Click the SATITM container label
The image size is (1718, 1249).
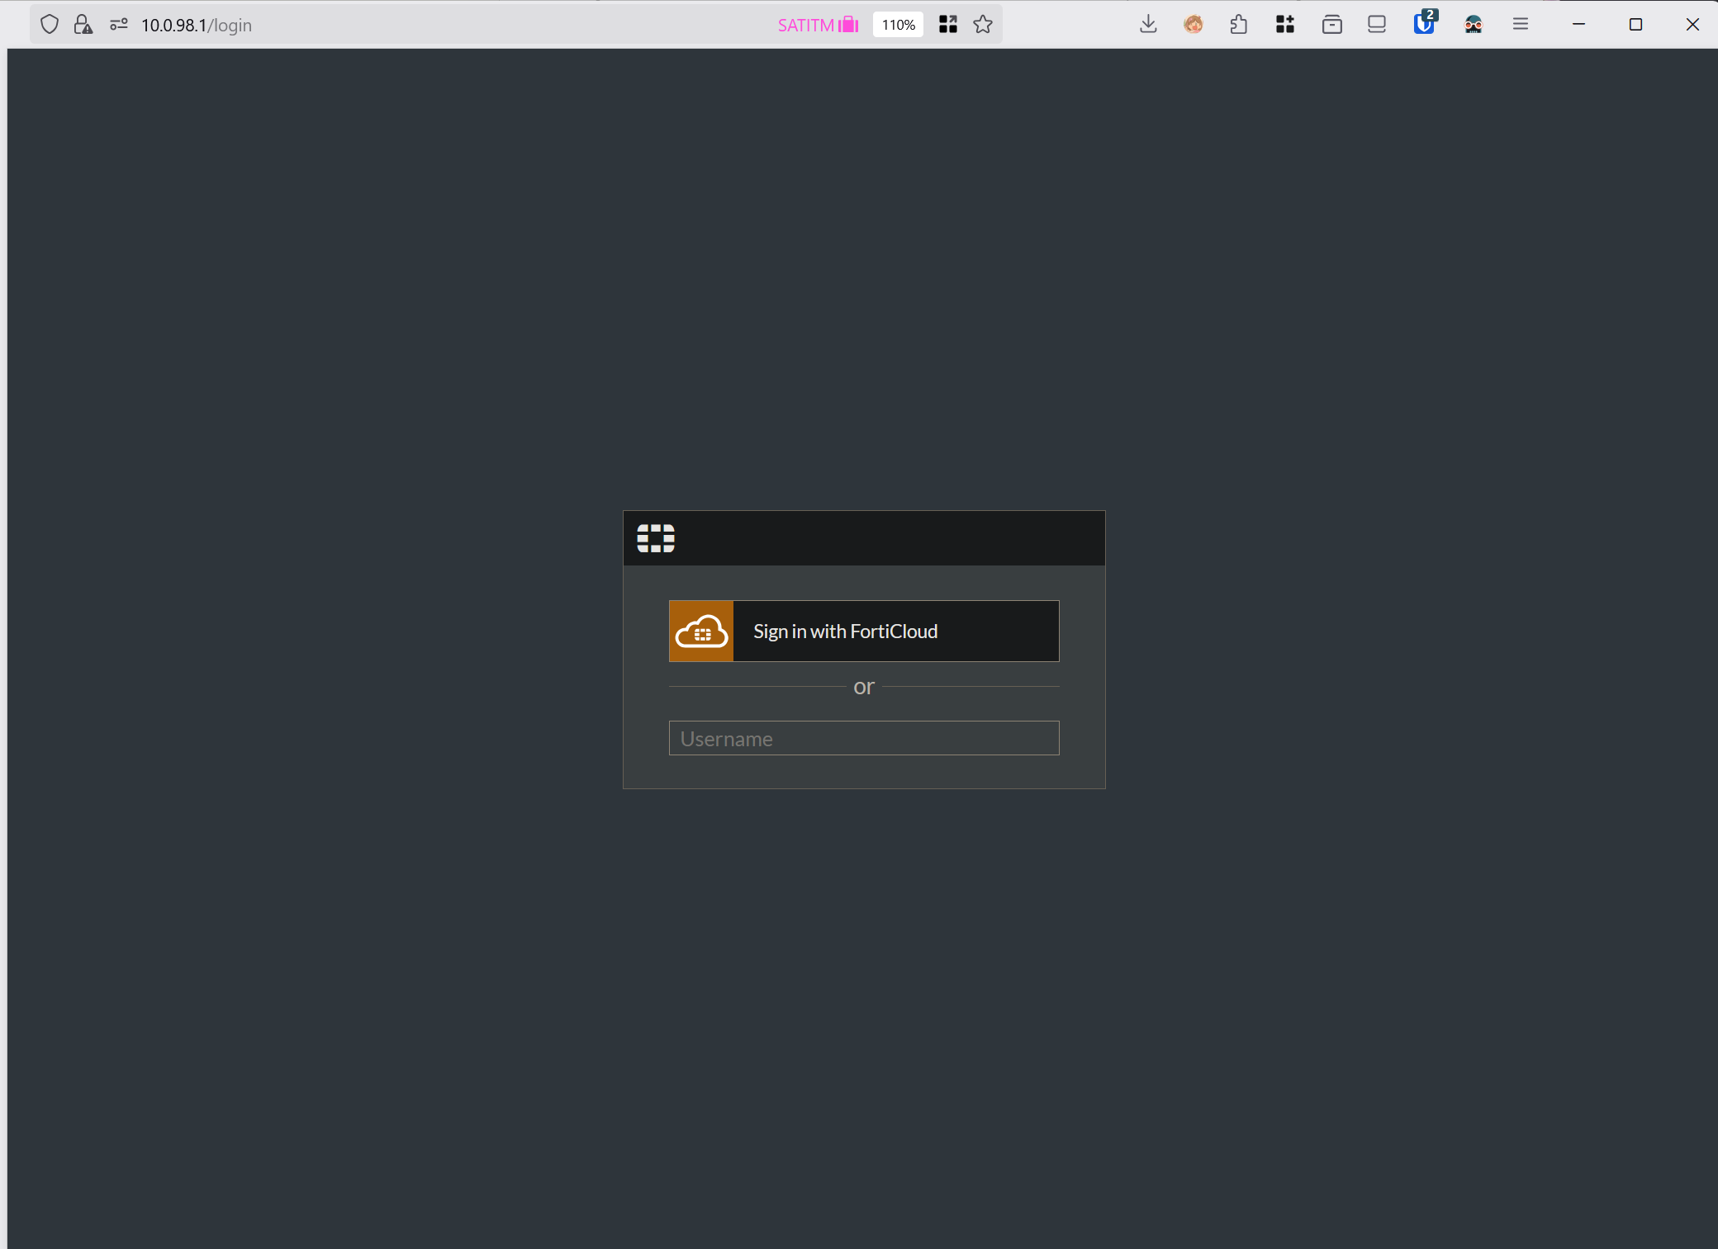[x=818, y=25]
